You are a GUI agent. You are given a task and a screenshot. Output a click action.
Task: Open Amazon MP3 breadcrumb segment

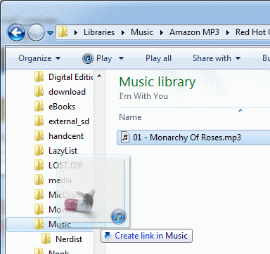tap(194, 32)
